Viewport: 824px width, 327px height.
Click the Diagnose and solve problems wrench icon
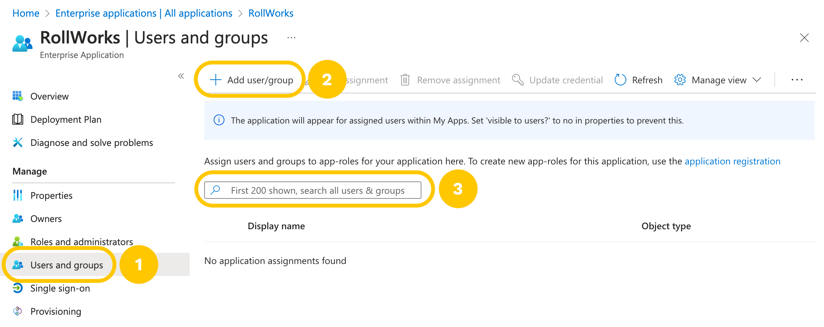click(x=17, y=142)
